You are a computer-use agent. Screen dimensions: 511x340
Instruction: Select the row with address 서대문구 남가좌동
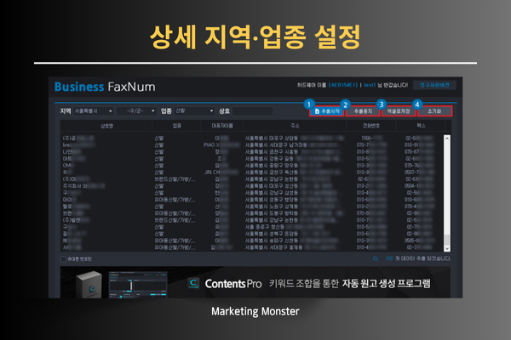[x=252, y=145]
